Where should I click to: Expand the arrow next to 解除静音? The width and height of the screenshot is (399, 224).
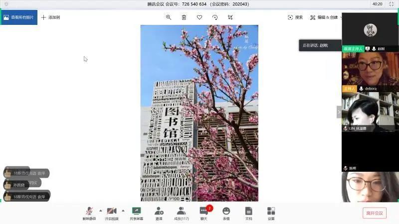101,210
